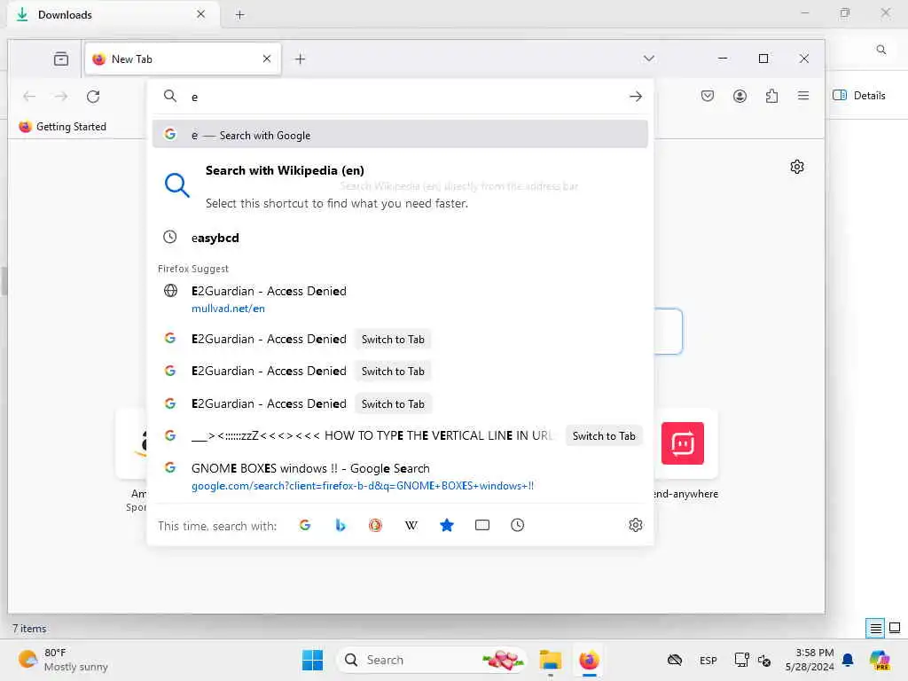Image resolution: width=908 pixels, height=681 pixels.
Task: Add a new tab in File Explorer
Action: click(239, 15)
